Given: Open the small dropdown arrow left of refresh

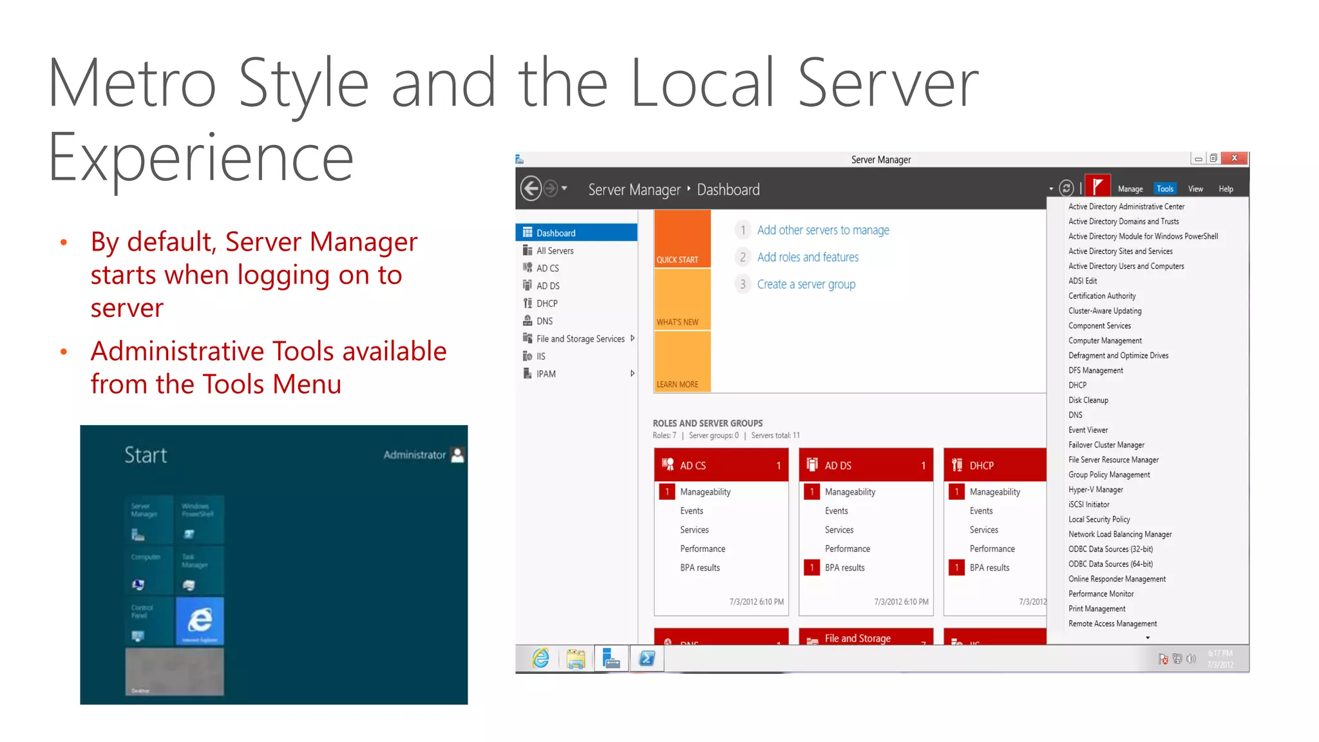Looking at the screenshot, I should (1051, 189).
